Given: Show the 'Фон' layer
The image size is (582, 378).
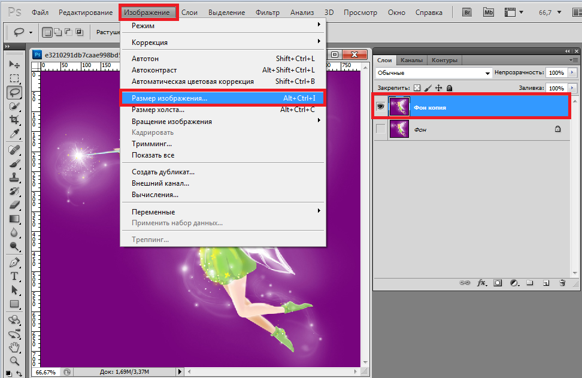Looking at the screenshot, I should tap(380, 129).
